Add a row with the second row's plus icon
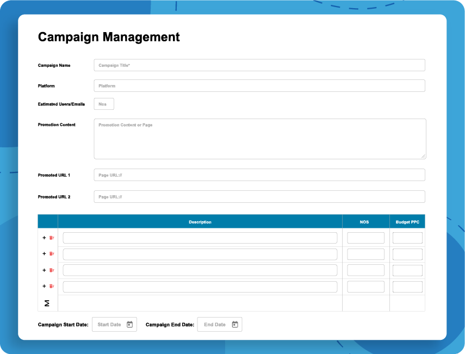 (44, 254)
